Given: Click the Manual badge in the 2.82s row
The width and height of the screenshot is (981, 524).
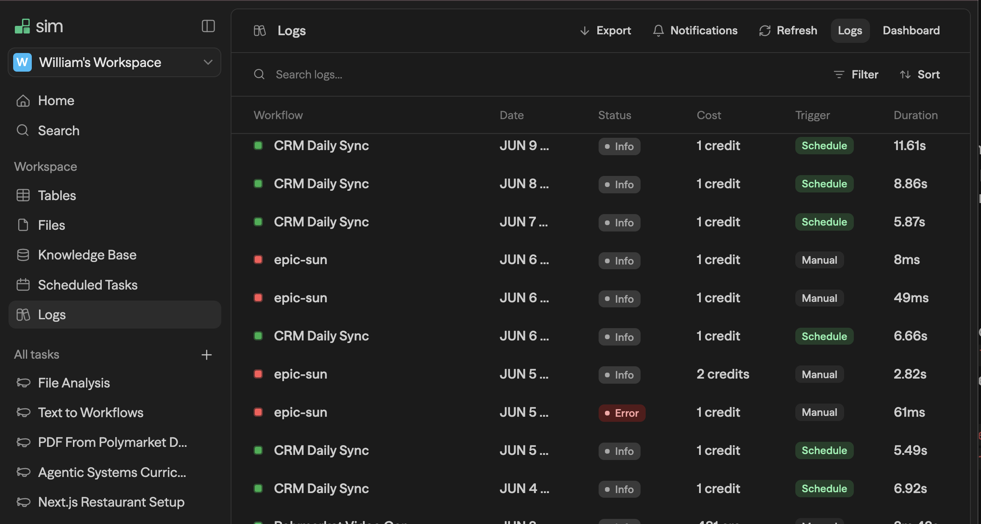Looking at the screenshot, I should [819, 374].
